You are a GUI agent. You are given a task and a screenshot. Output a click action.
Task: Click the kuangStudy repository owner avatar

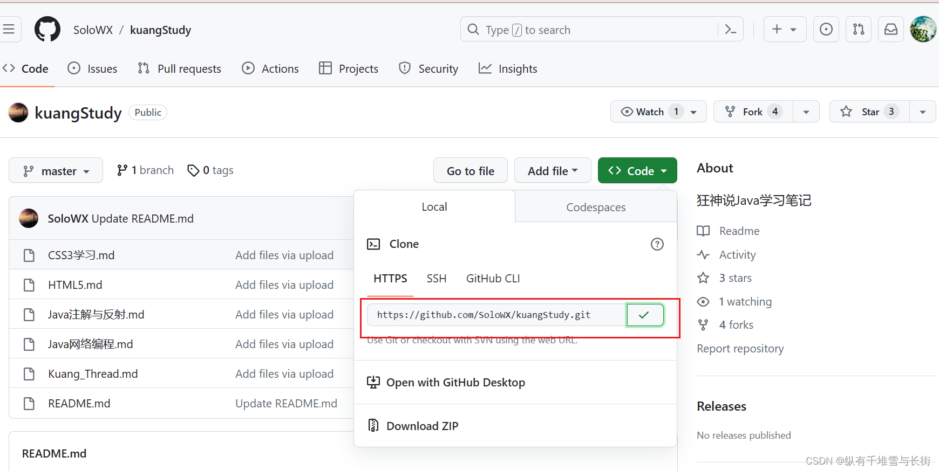[x=18, y=113]
